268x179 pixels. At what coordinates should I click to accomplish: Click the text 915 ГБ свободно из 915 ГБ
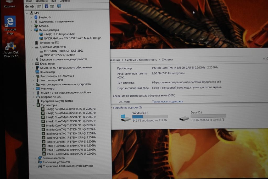(x=208, y=120)
